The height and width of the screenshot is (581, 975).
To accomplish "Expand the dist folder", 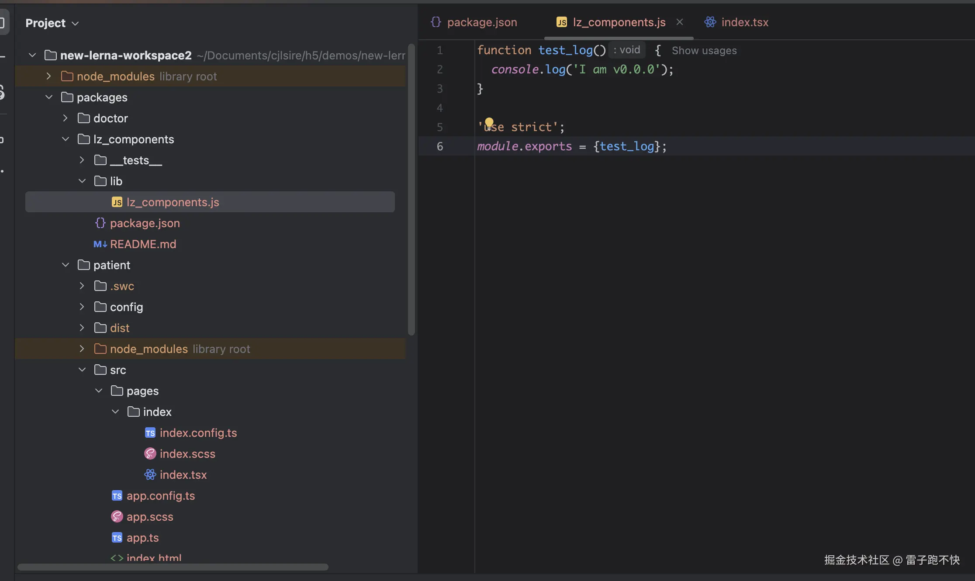I will pyautogui.click(x=82, y=328).
